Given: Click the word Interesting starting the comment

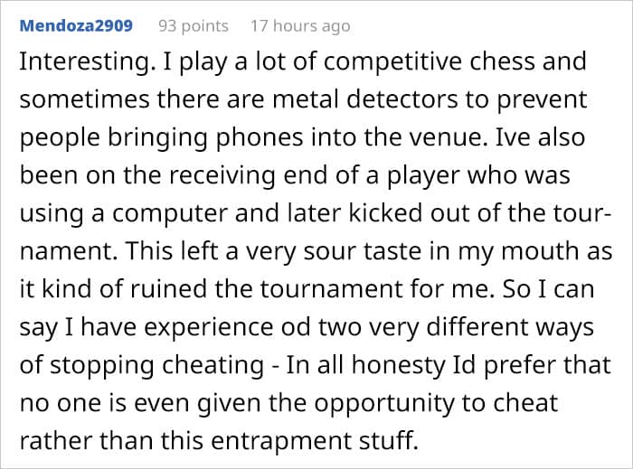Looking at the screenshot, I should coord(87,62).
